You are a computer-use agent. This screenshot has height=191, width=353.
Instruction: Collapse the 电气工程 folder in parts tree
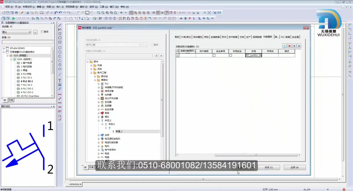[91, 73]
